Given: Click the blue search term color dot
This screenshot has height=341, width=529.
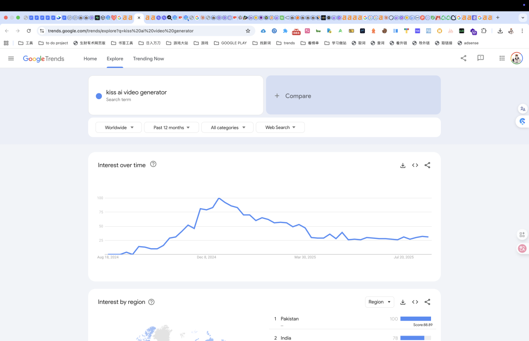Looking at the screenshot, I should pos(99,96).
